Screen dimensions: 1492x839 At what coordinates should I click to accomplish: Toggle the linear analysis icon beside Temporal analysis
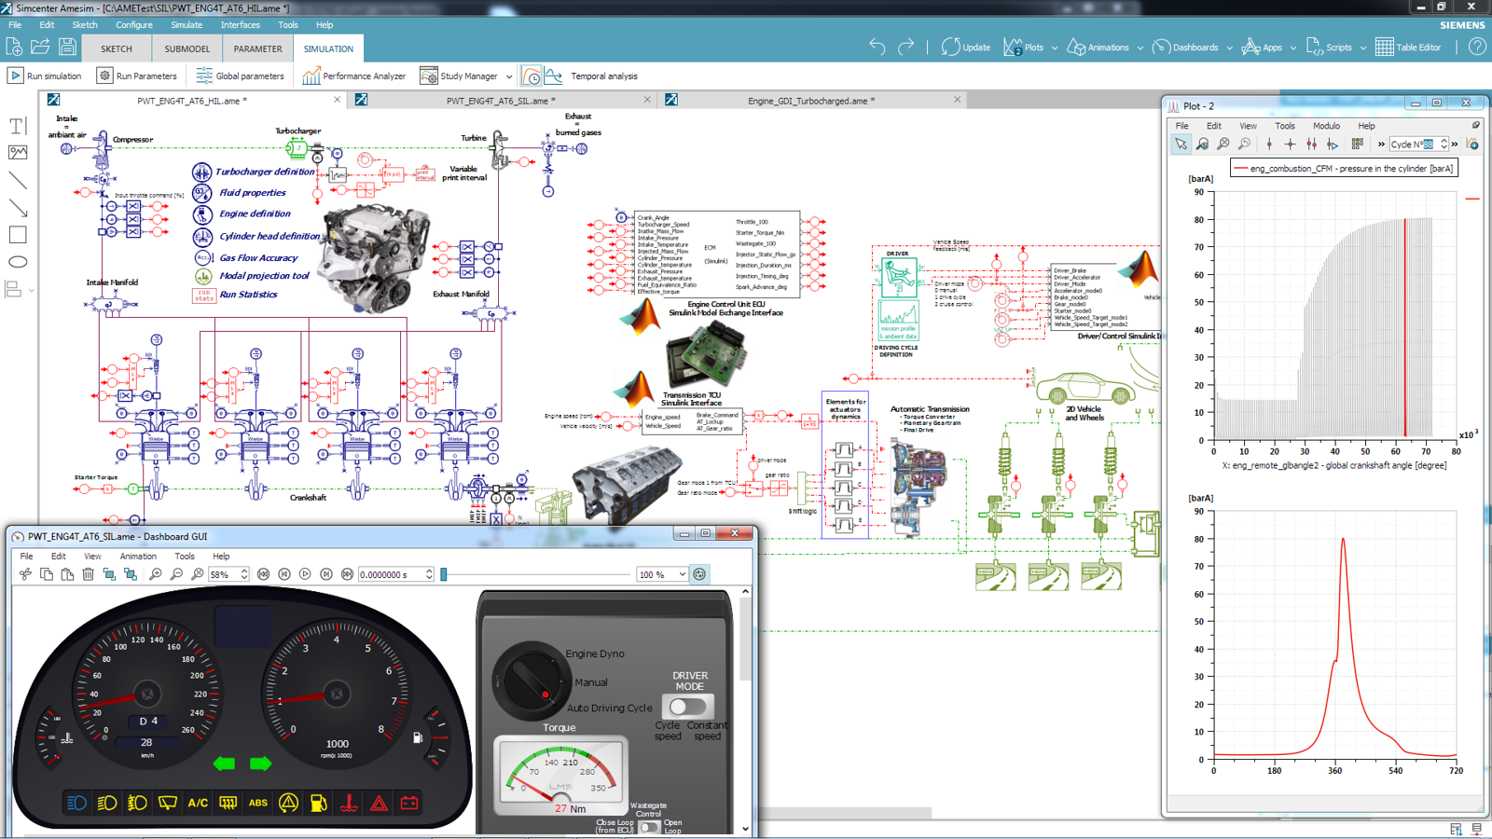[554, 76]
